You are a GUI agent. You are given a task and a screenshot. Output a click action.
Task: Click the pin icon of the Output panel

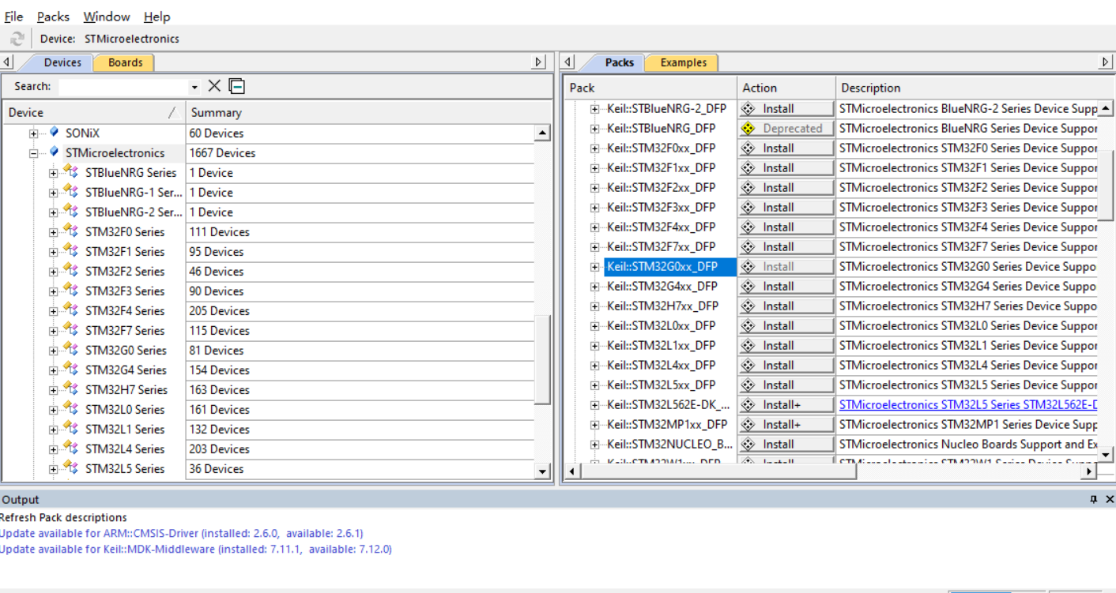click(1094, 499)
